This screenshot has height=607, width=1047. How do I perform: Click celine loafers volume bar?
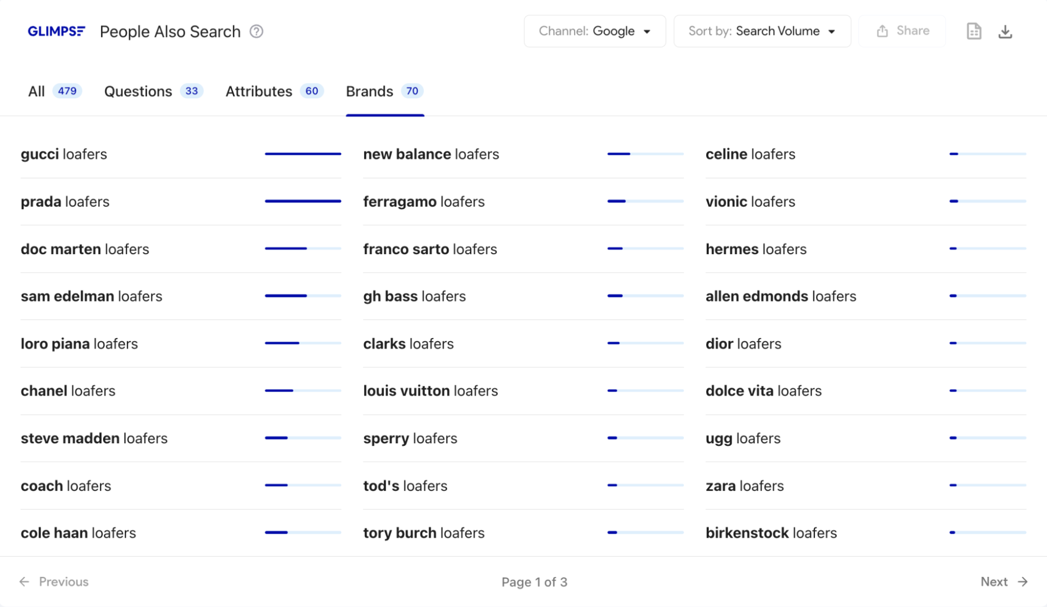(988, 154)
